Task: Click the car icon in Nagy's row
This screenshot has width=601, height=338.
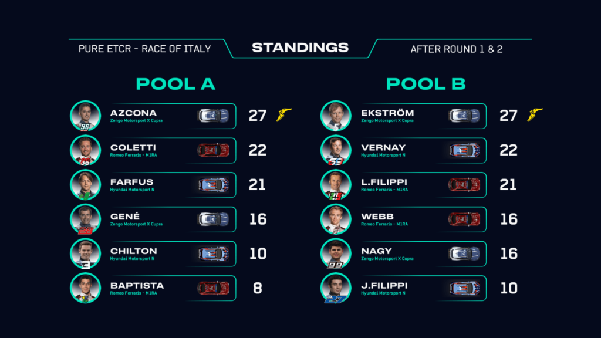Action: pos(464,253)
